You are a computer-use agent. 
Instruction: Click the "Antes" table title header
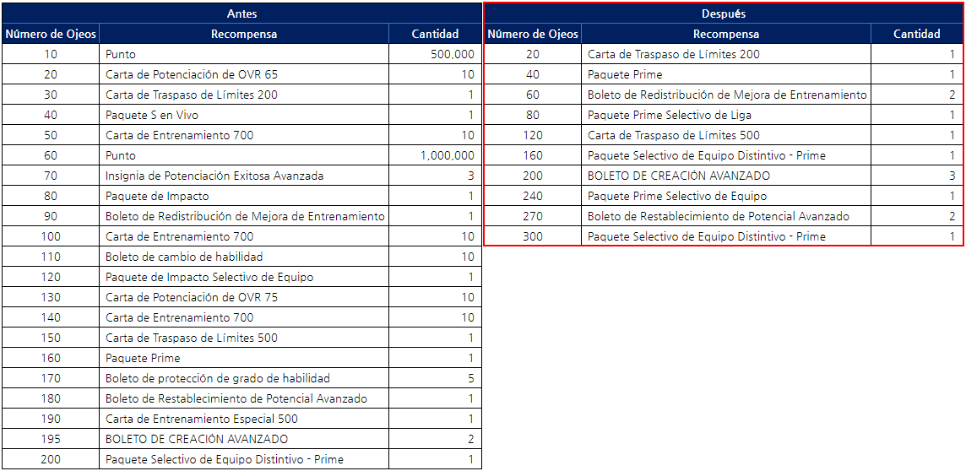click(x=241, y=14)
